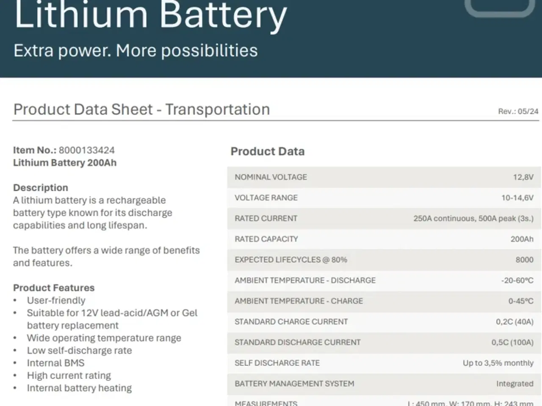The image size is (542, 406).
Task: Click the item number 8000133424
Action: click(x=86, y=150)
